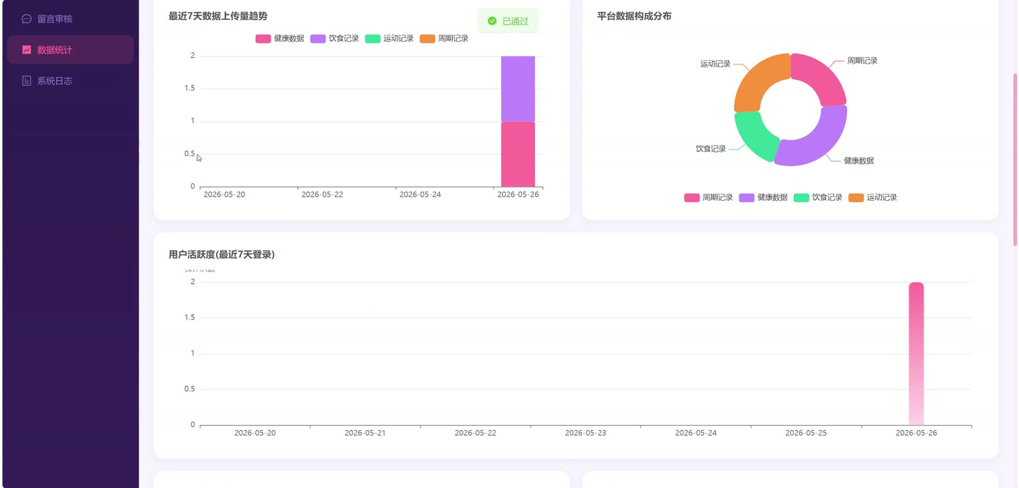The image size is (1019, 488).
Task: Toggle 周期记录 in donut chart bottom legend
Action: (708, 197)
